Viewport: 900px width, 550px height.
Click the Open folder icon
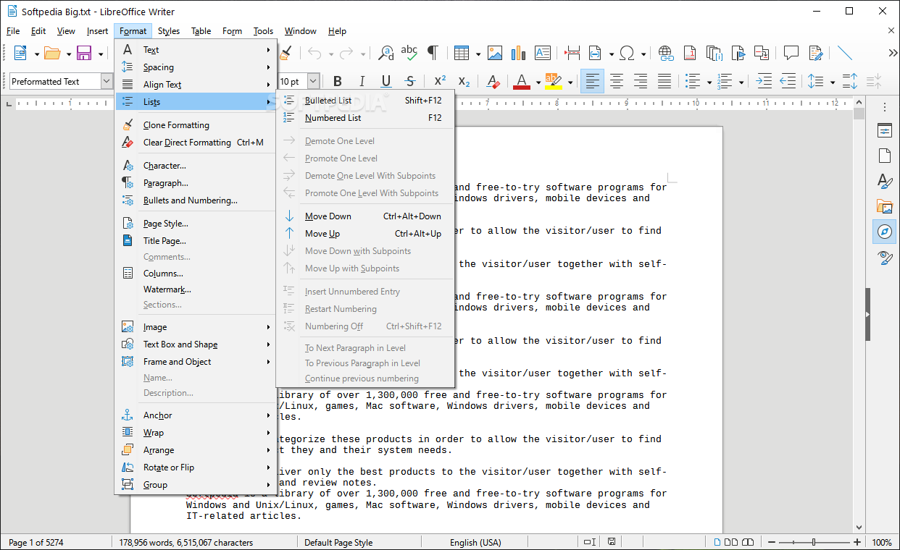[52, 53]
